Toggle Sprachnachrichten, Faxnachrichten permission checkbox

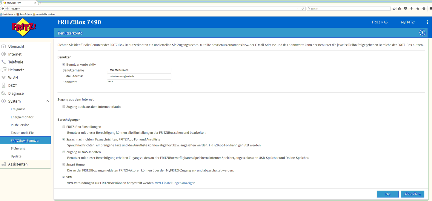pyautogui.click(x=64, y=139)
